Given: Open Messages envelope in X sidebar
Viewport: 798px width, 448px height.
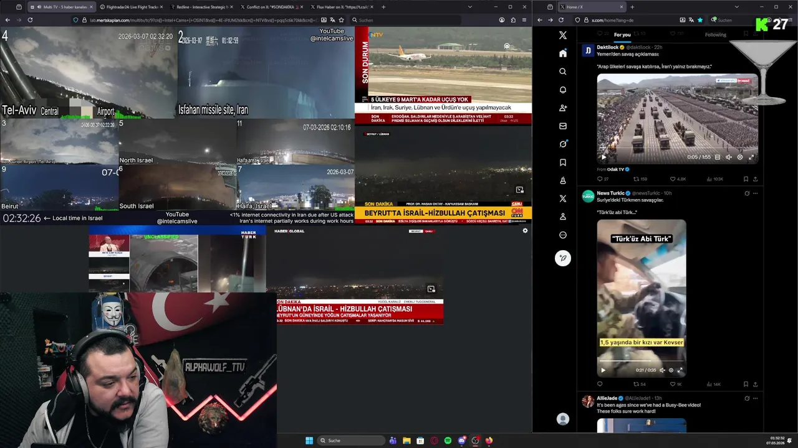Looking at the screenshot, I should [x=563, y=126].
